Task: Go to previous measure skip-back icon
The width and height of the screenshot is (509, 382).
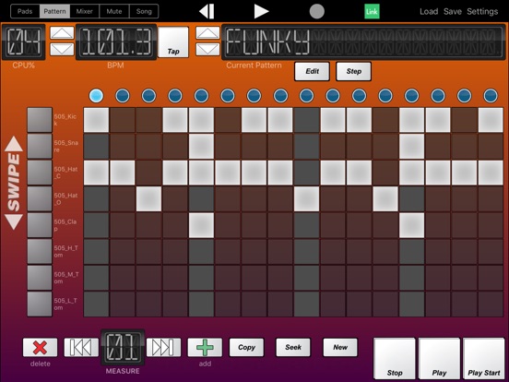Action: (81, 347)
